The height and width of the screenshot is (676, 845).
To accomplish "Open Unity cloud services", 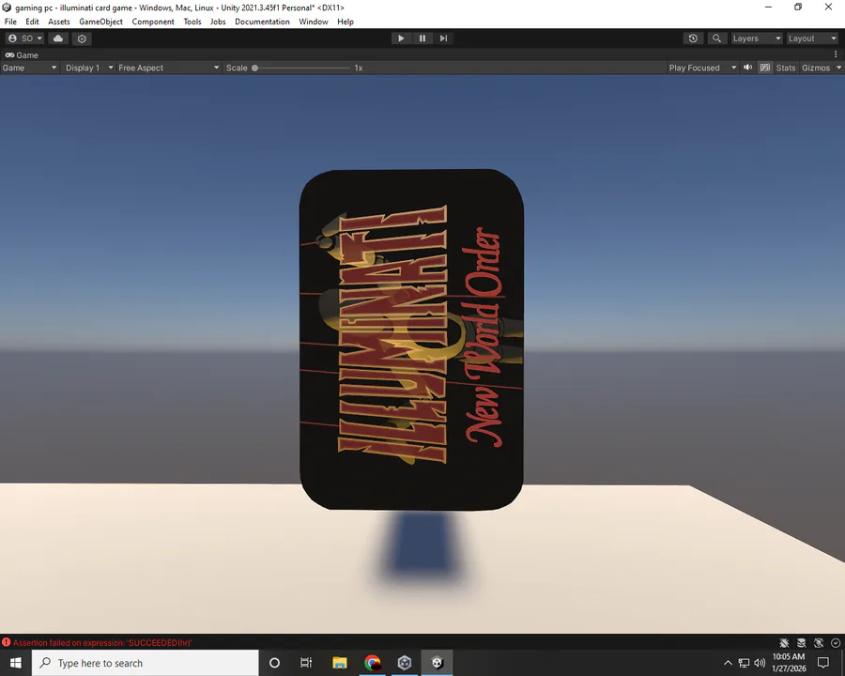I will pos(58,38).
